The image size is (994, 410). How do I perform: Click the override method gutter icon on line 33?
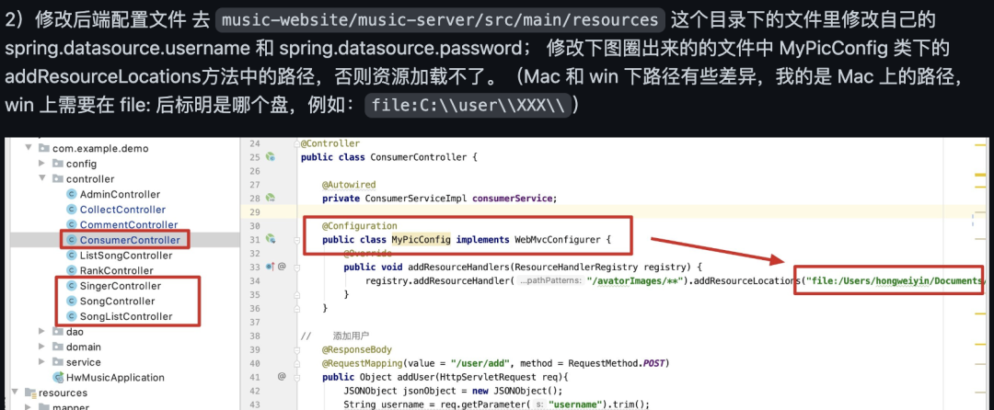(270, 267)
